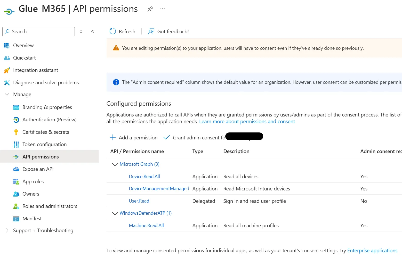Collapse the Microsoft Graph permissions group

click(x=115, y=164)
